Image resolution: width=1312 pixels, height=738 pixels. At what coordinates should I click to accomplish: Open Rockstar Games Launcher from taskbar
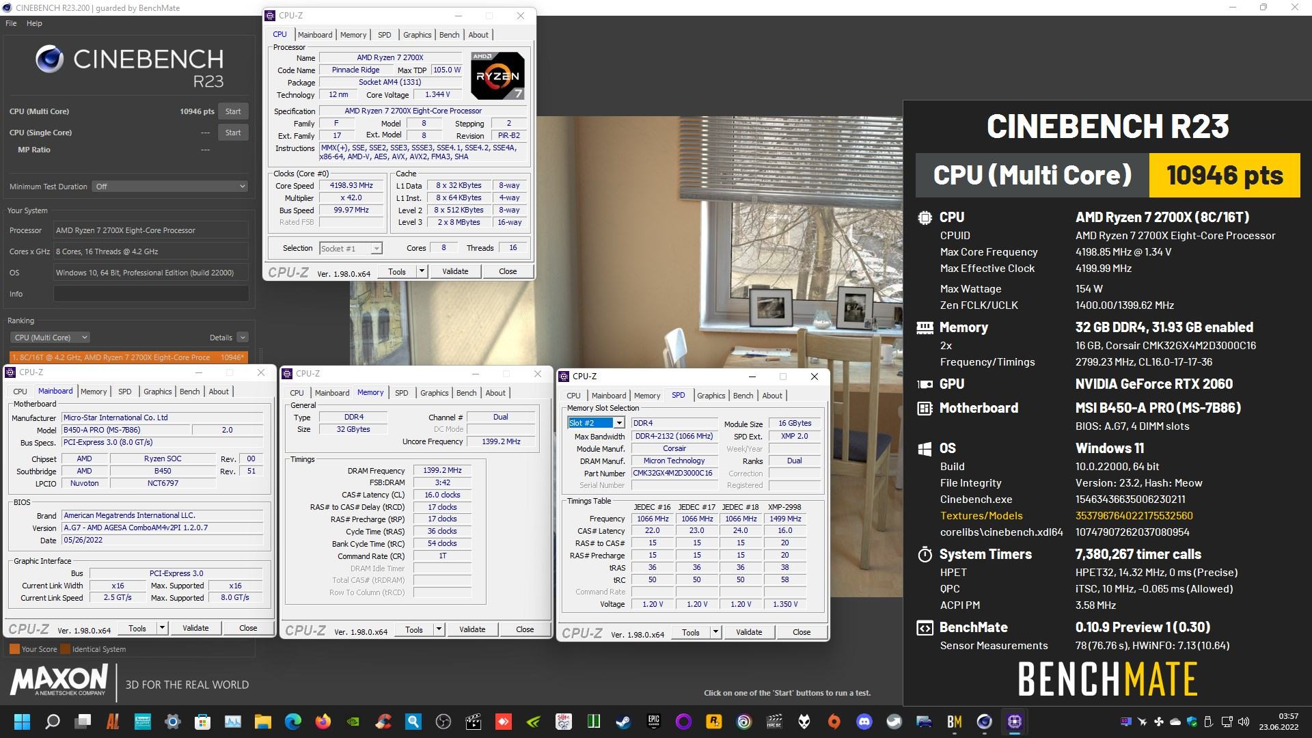point(714,722)
